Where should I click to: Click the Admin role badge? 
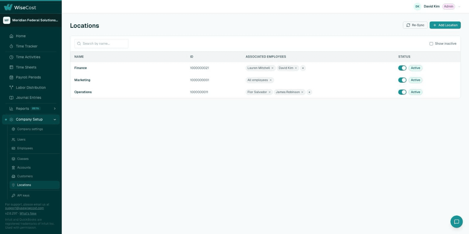tap(449, 7)
